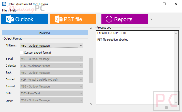Open the Task format dropdown

pos(52,73)
